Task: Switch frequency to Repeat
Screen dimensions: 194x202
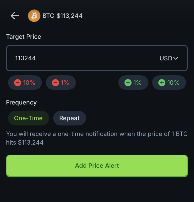Action: click(70, 118)
